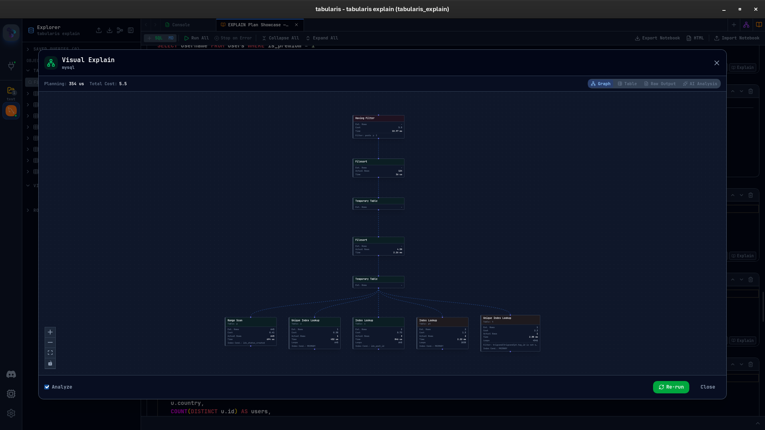Toggle the graph pan lock icon
The width and height of the screenshot is (765, 430).
[50, 364]
